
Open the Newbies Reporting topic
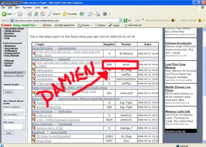(x=49, y=107)
